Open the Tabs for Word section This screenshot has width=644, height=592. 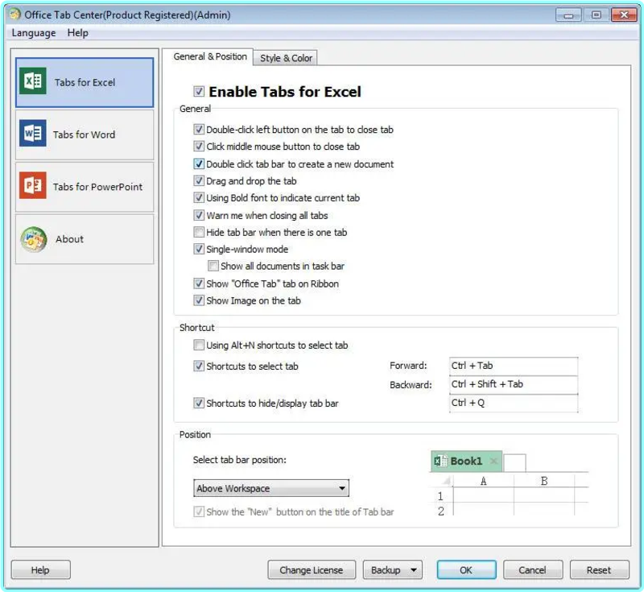85,135
